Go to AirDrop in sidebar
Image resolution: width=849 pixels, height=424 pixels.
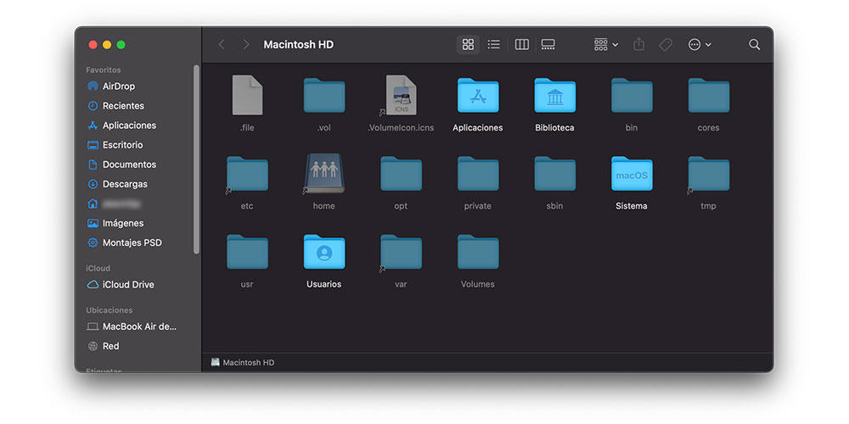(x=118, y=86)
